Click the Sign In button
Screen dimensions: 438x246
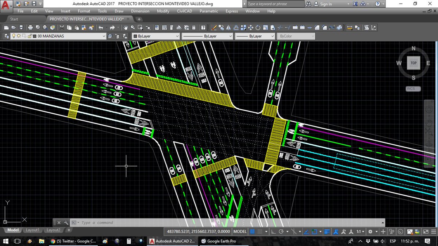(x=326, y=4)
